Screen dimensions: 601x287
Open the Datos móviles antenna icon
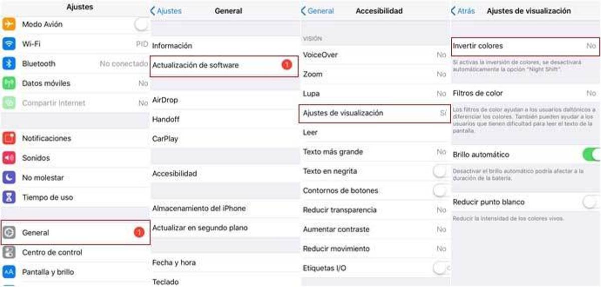(9, 83)
